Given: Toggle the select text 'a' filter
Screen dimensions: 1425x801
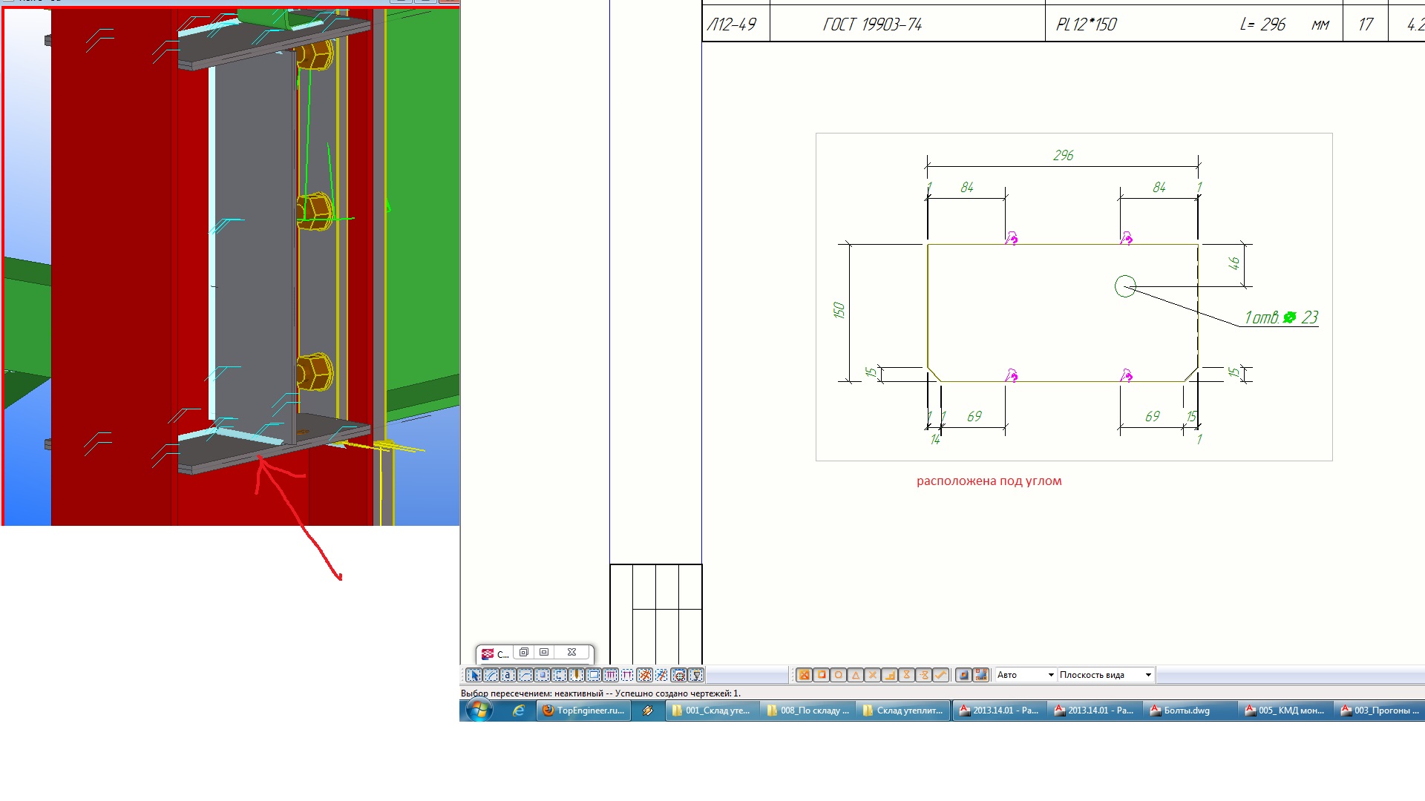Looking at the screenshot, I should (508, 675).
